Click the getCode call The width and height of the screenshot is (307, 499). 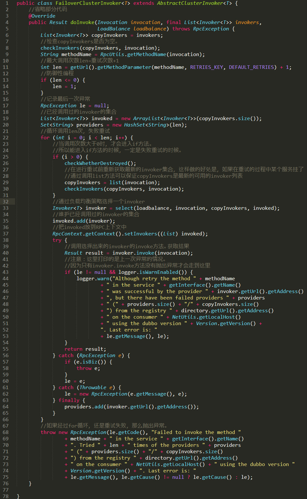[129, 432]
